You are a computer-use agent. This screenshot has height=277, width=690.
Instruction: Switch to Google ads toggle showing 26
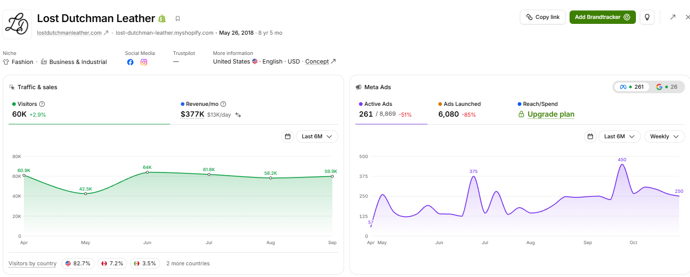coord(667,87)
